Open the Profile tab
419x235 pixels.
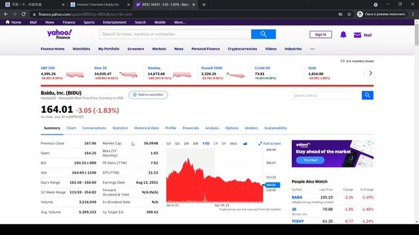170,128
